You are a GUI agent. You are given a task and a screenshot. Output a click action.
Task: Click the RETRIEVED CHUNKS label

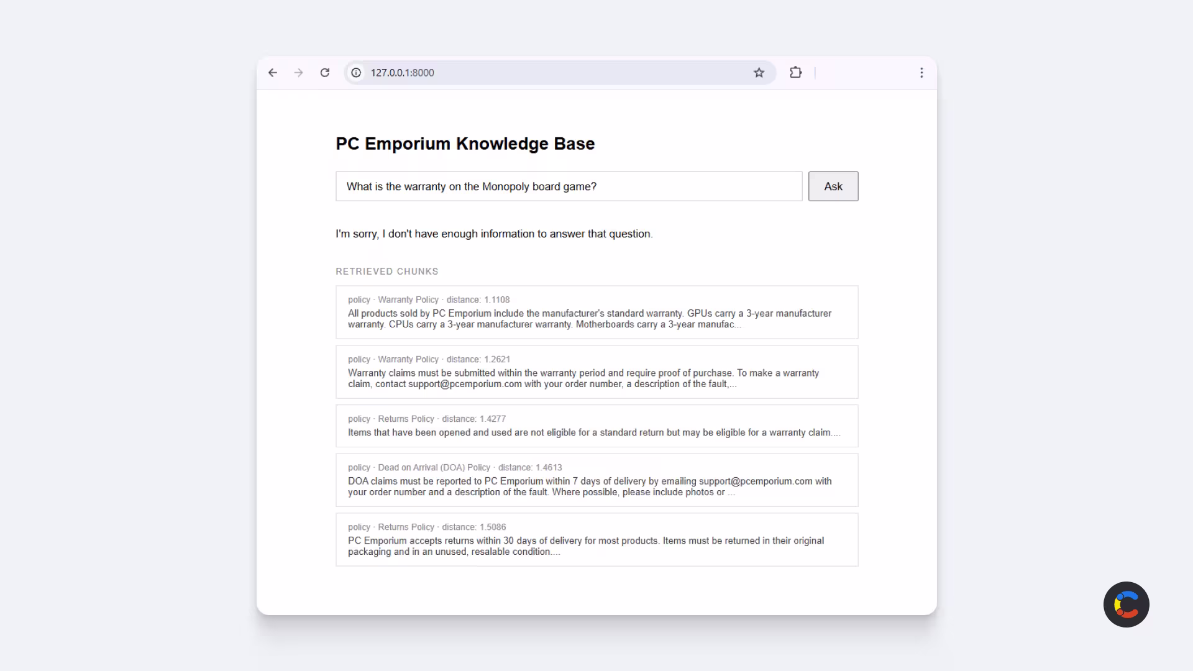(387, 272)
